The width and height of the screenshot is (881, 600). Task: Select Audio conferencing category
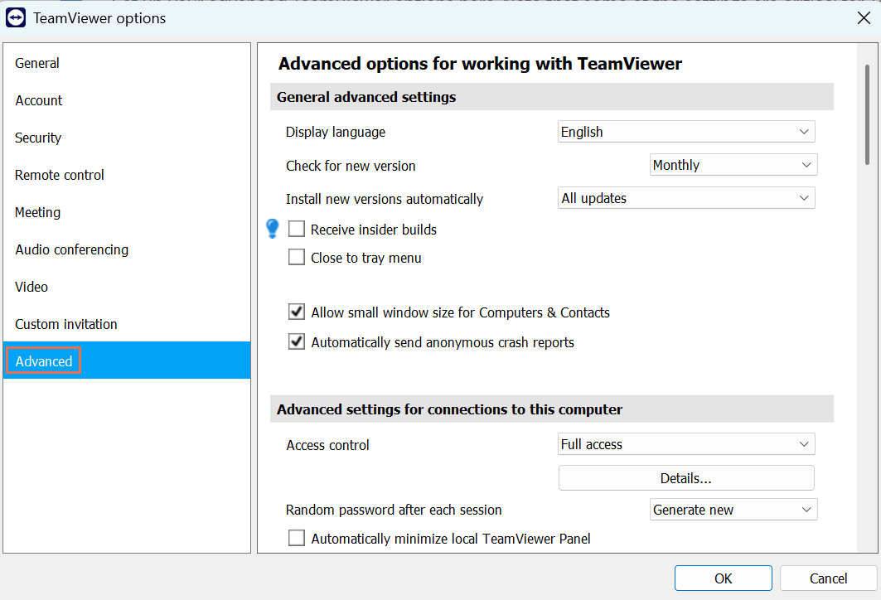tap(127, 249)
